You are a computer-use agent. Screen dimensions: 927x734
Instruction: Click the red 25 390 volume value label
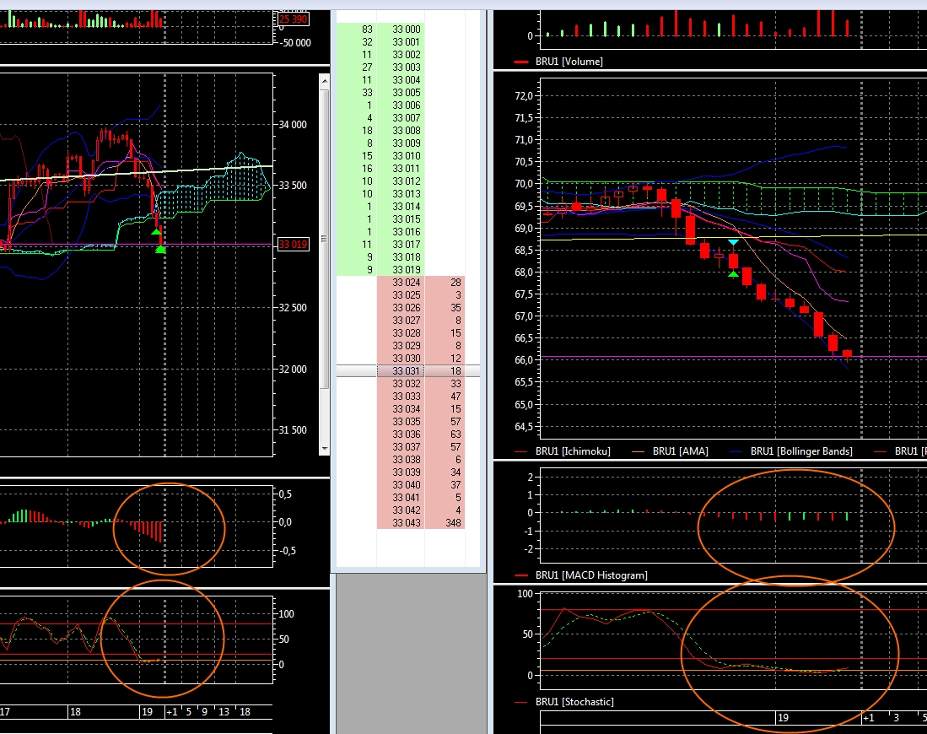[x=293, y=18]
